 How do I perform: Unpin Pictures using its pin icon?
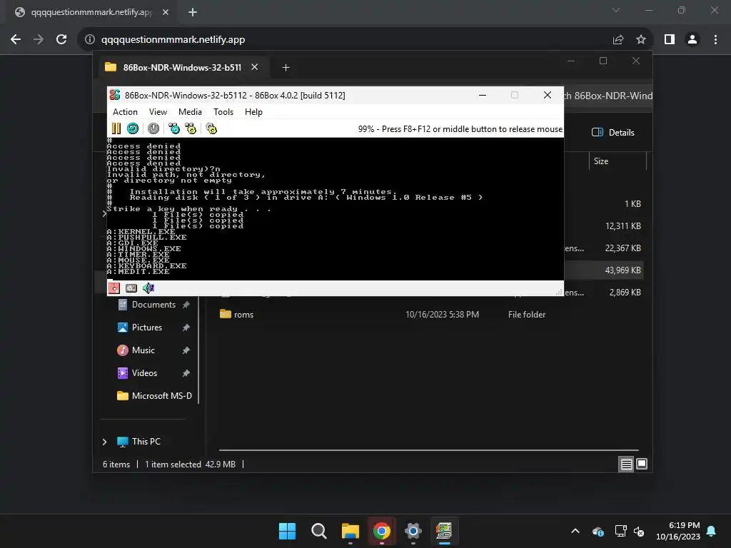click(186, 328)
